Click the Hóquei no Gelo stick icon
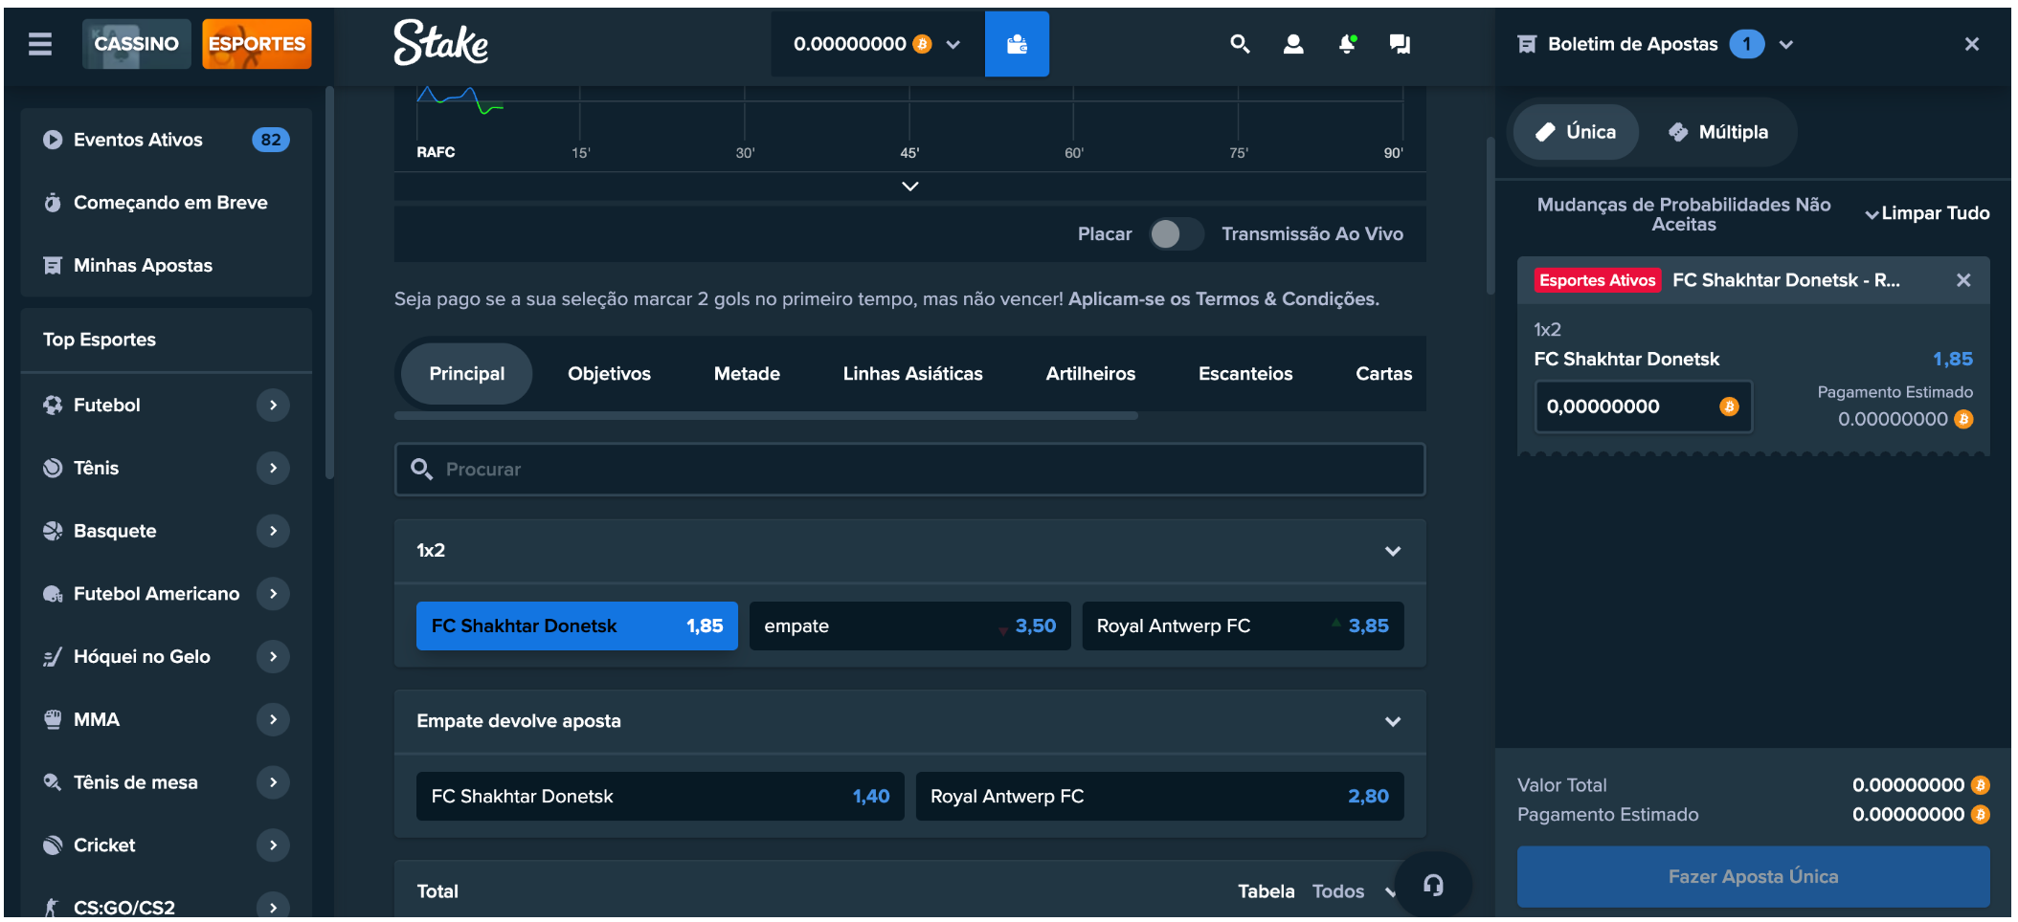The image size is (2018, 922). [53, 657]
